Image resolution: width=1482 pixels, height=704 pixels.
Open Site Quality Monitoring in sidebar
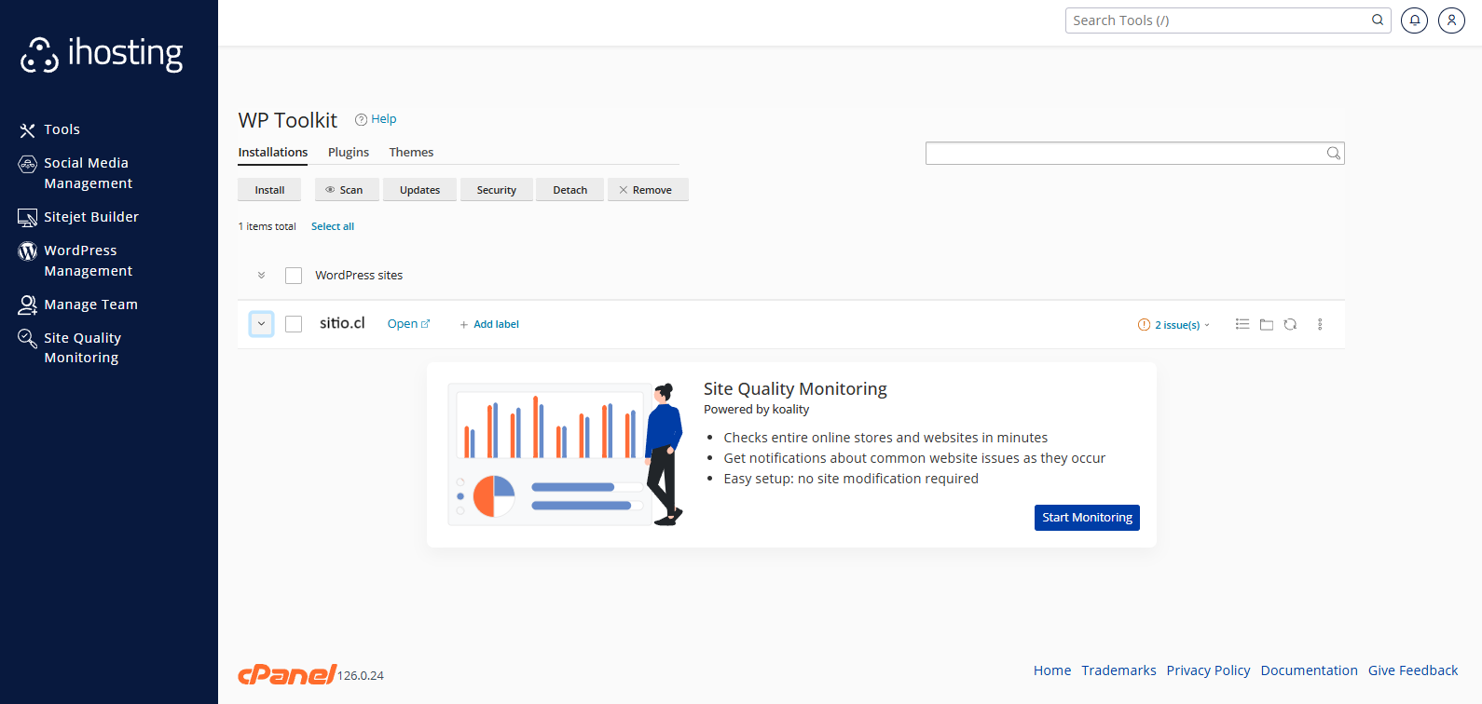click(82, 347)
